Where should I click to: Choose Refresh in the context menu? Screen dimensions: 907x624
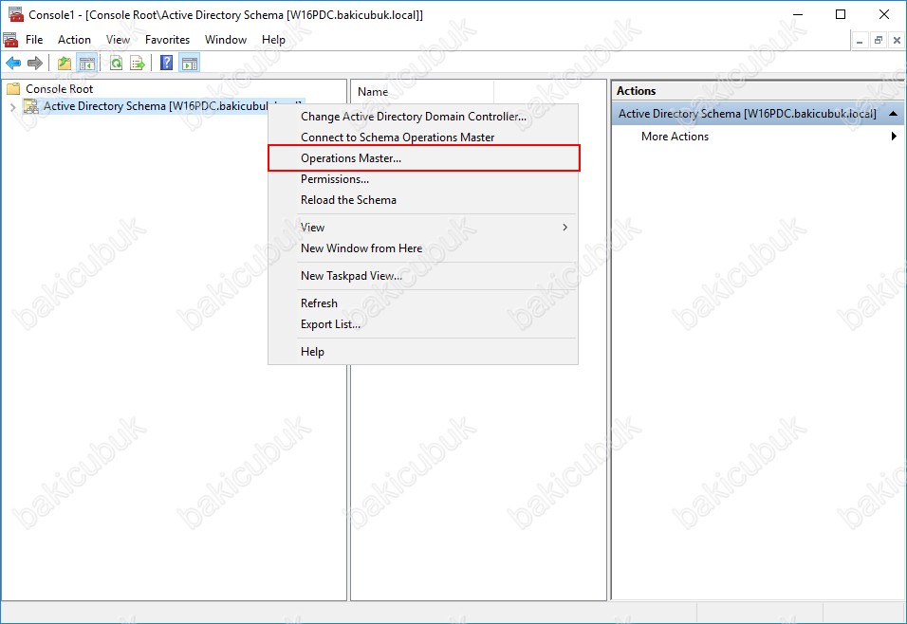click(x=423, y=303)
